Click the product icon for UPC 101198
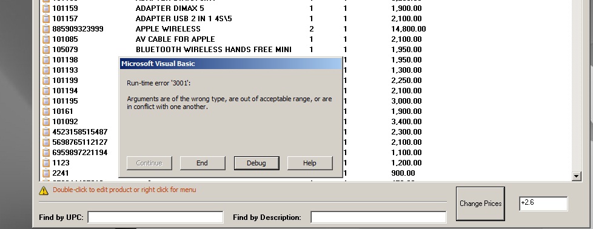Viewport: 593px width, 229px height. tap(45, 59)
